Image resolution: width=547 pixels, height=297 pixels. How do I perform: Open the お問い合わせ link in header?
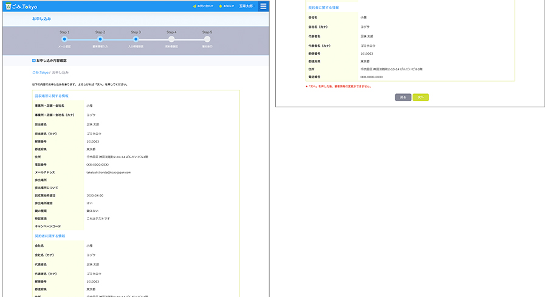[205, 6]
